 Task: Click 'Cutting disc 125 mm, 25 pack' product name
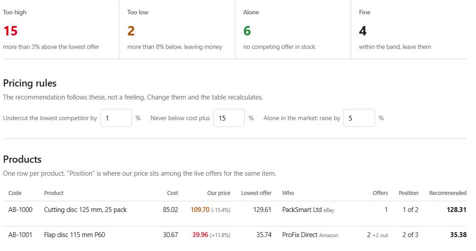85,209
